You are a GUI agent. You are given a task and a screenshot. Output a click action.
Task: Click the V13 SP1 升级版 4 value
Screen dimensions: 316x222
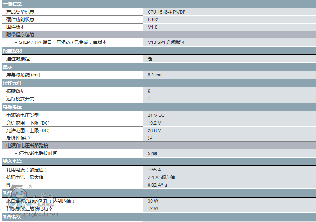[166, 43]
